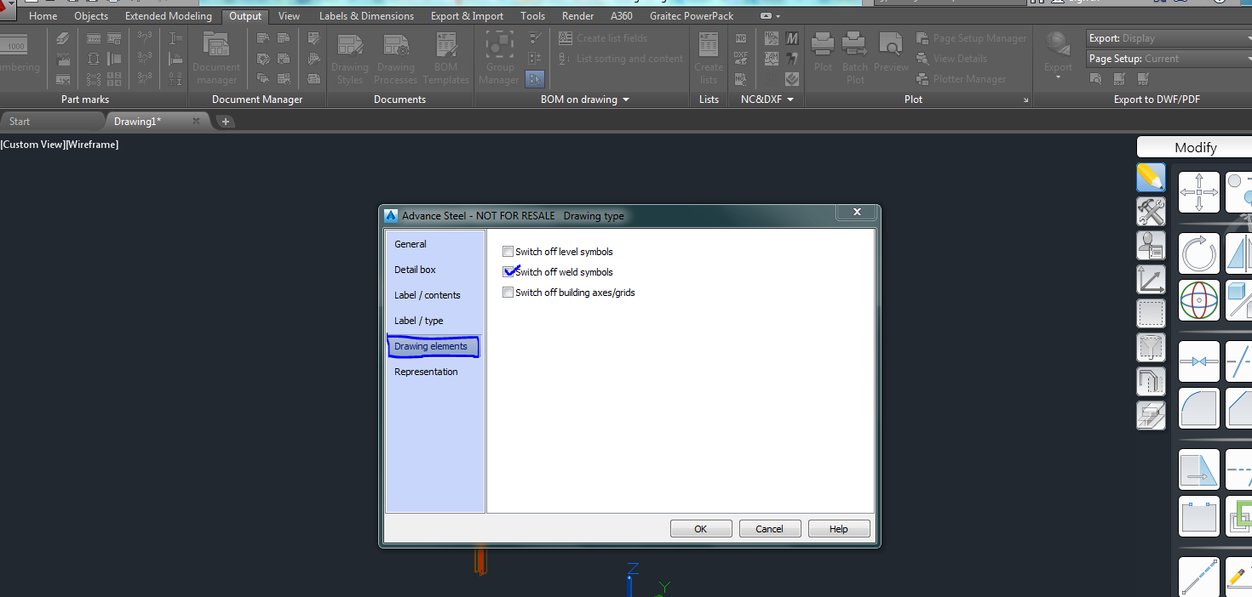The height and width of the screenshot is (597, 1252).
Task: Click the rotate tool in Modify palette
Action: [x=1199, y=253]
